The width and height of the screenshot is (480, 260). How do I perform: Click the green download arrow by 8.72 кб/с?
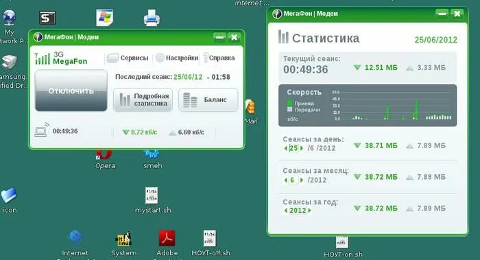pyautogui.click(x=125, y=132)
